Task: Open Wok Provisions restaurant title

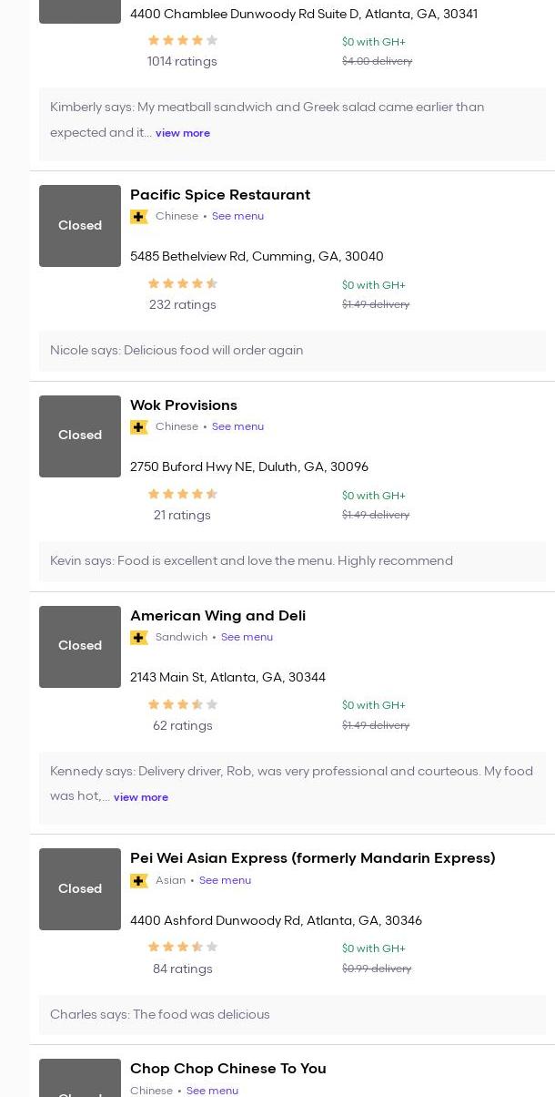Action: (184, 405)
